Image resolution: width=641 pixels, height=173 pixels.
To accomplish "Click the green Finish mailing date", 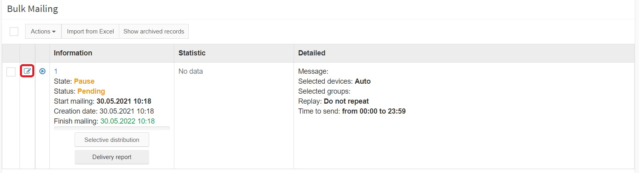I will pos(127,121).
